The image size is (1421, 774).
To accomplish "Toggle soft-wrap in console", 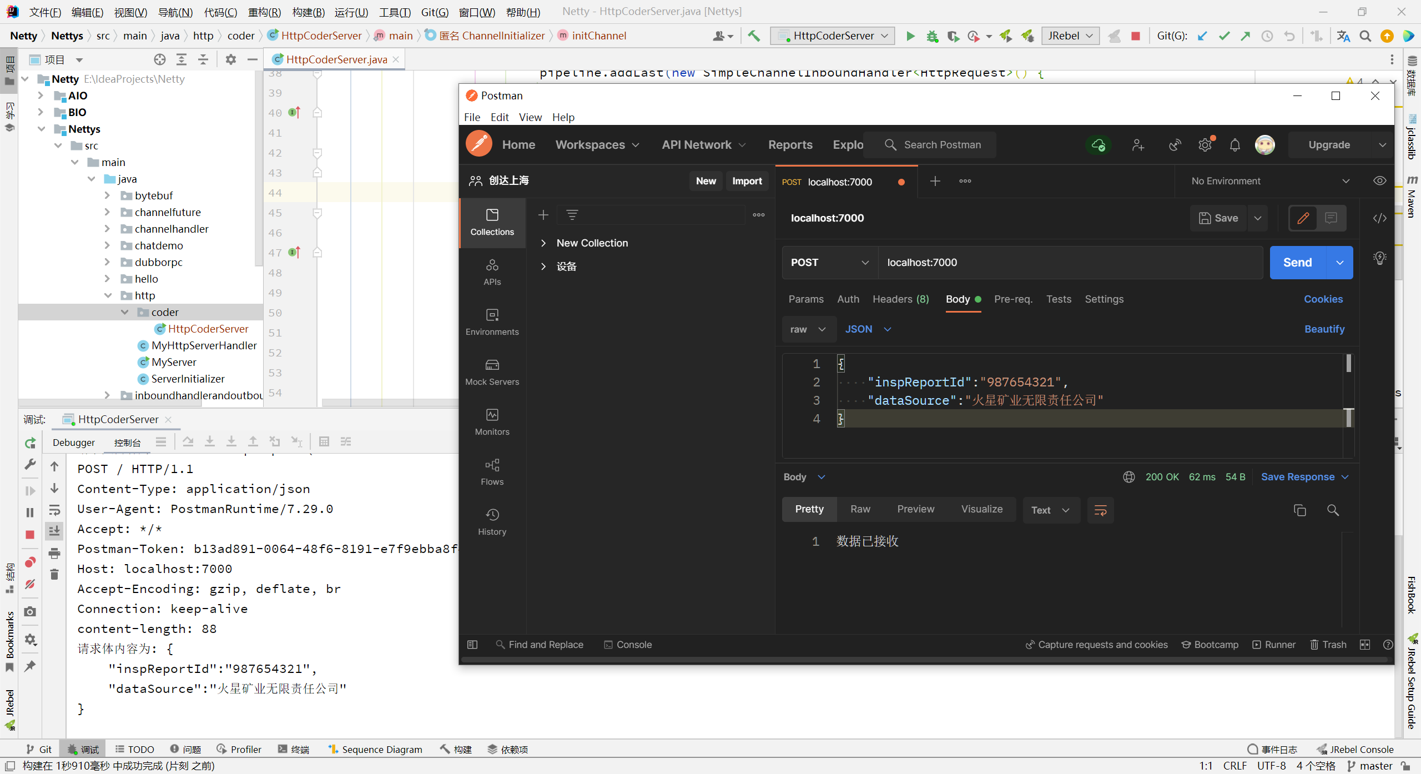I will point(54,510).
